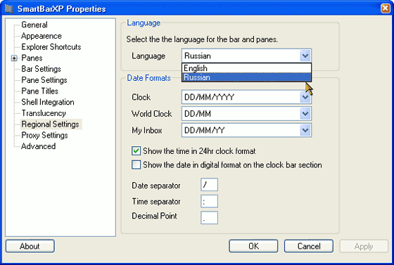Select Translucency in the tree
Viewport: 394px width, 265px height.
44,113
